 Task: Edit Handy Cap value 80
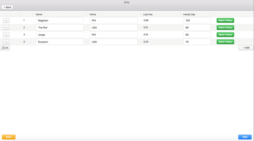tap(197, 35)
